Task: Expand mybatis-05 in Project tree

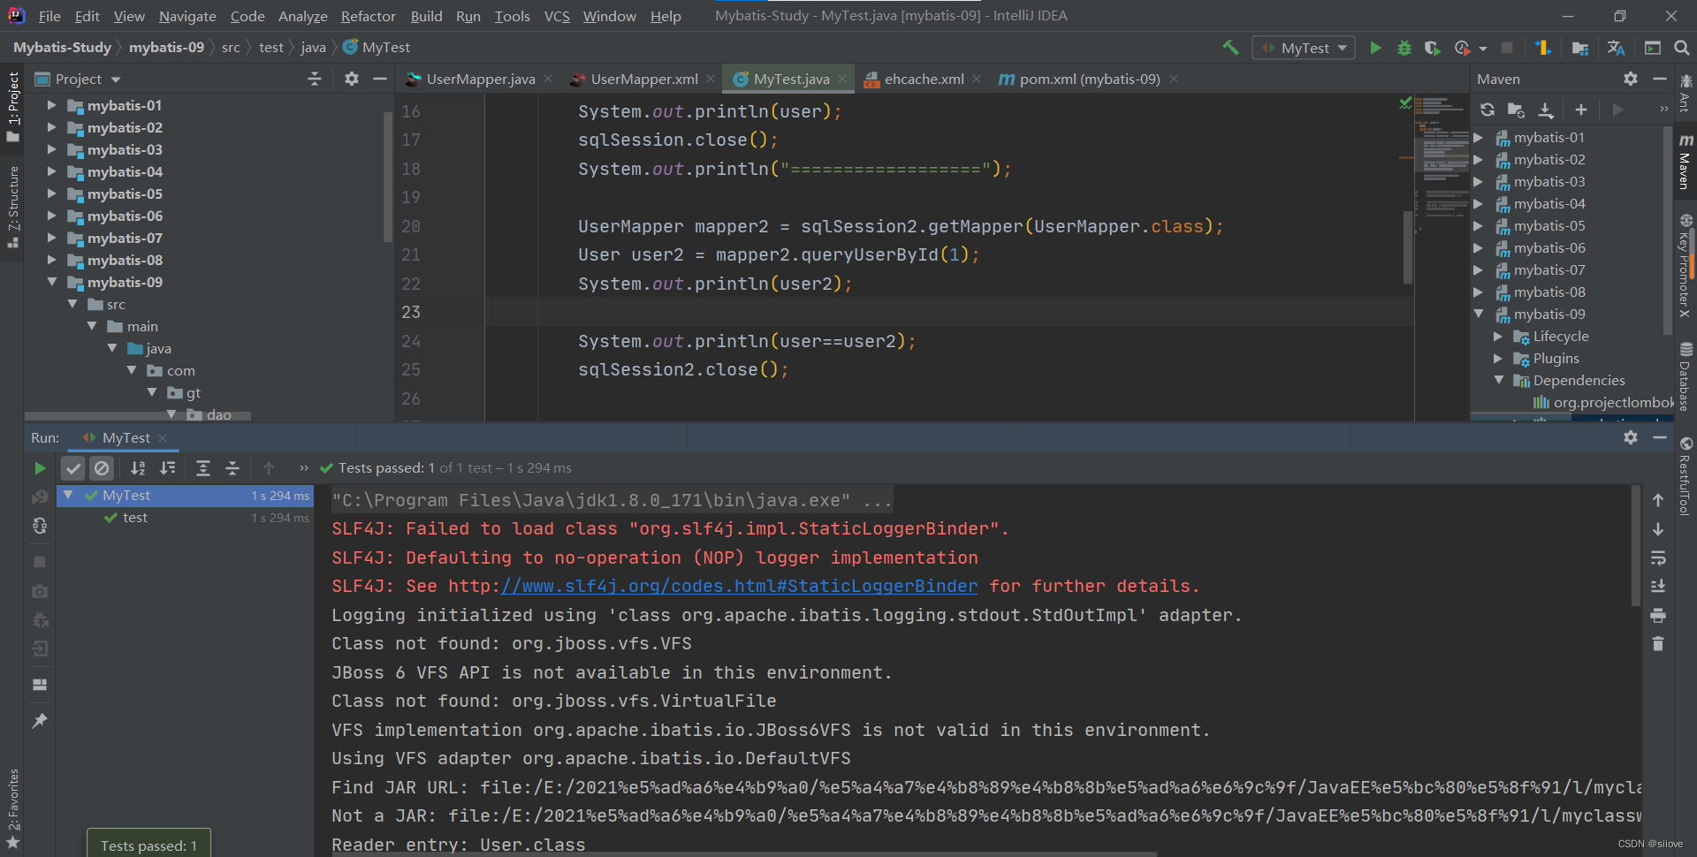Action: 51,193
